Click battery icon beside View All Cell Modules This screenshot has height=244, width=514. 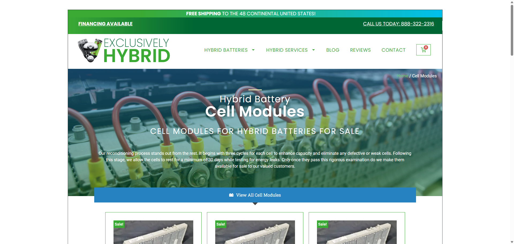click(231, 195)
